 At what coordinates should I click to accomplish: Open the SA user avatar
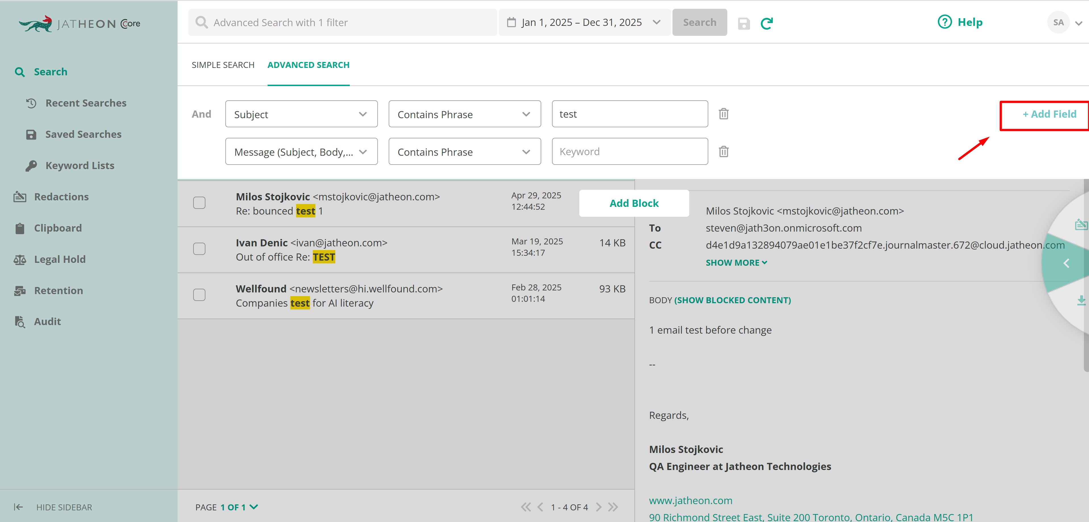click(x=1058, y=22)
